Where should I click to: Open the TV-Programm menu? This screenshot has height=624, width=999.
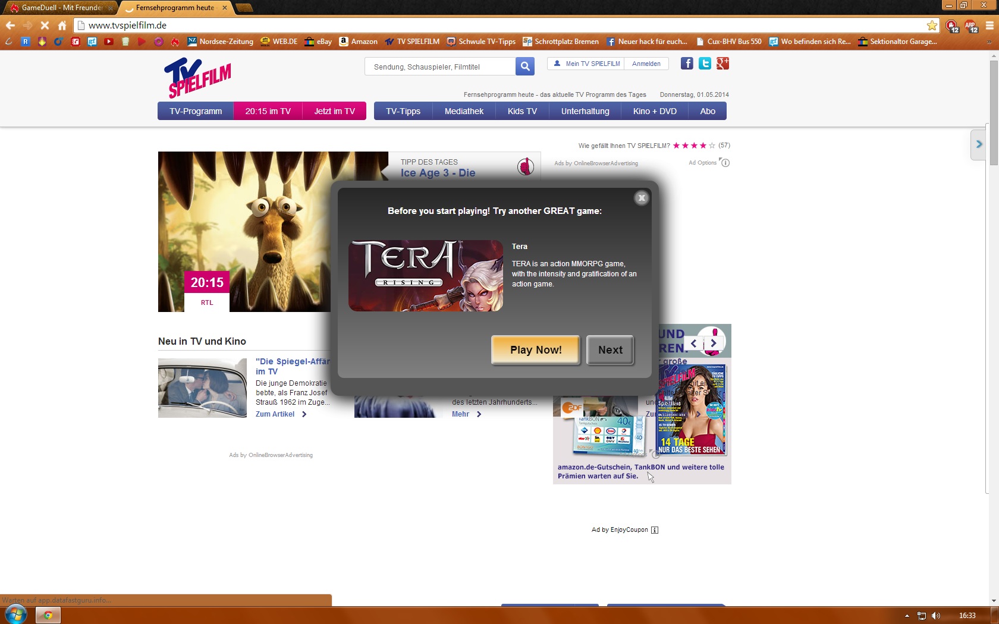coord(196,111)
